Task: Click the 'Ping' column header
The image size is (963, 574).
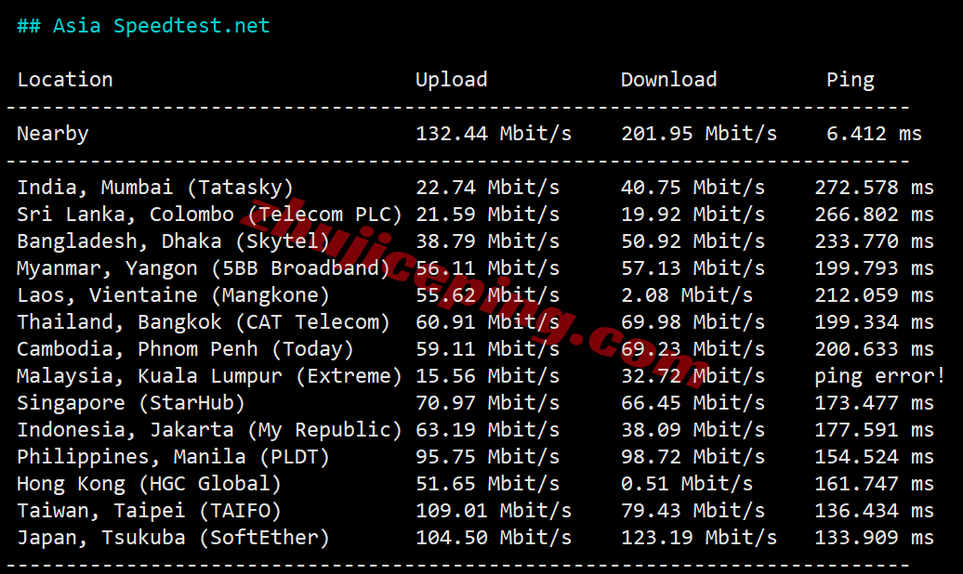Action: coord(850,80)
